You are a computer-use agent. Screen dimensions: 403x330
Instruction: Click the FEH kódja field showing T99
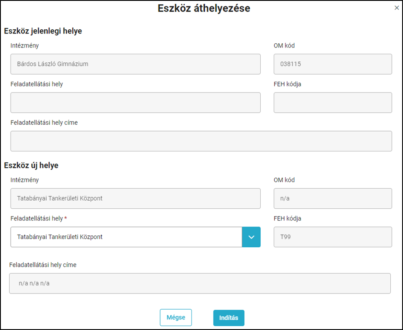point(333,237)
